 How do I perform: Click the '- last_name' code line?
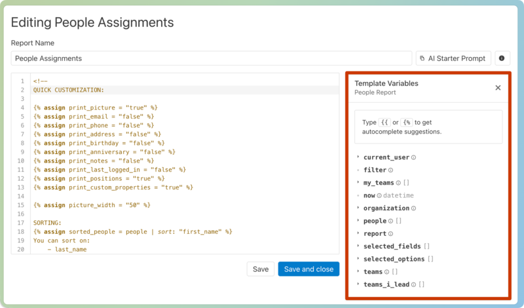pos(67,250)
